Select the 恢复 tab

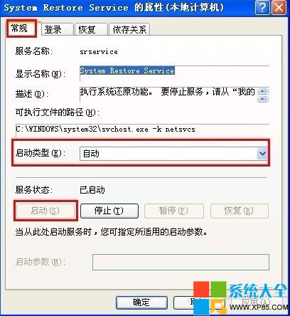click(91, 30)
